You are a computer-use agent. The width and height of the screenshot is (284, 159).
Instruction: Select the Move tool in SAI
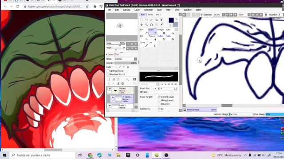[x=142, y=25]
